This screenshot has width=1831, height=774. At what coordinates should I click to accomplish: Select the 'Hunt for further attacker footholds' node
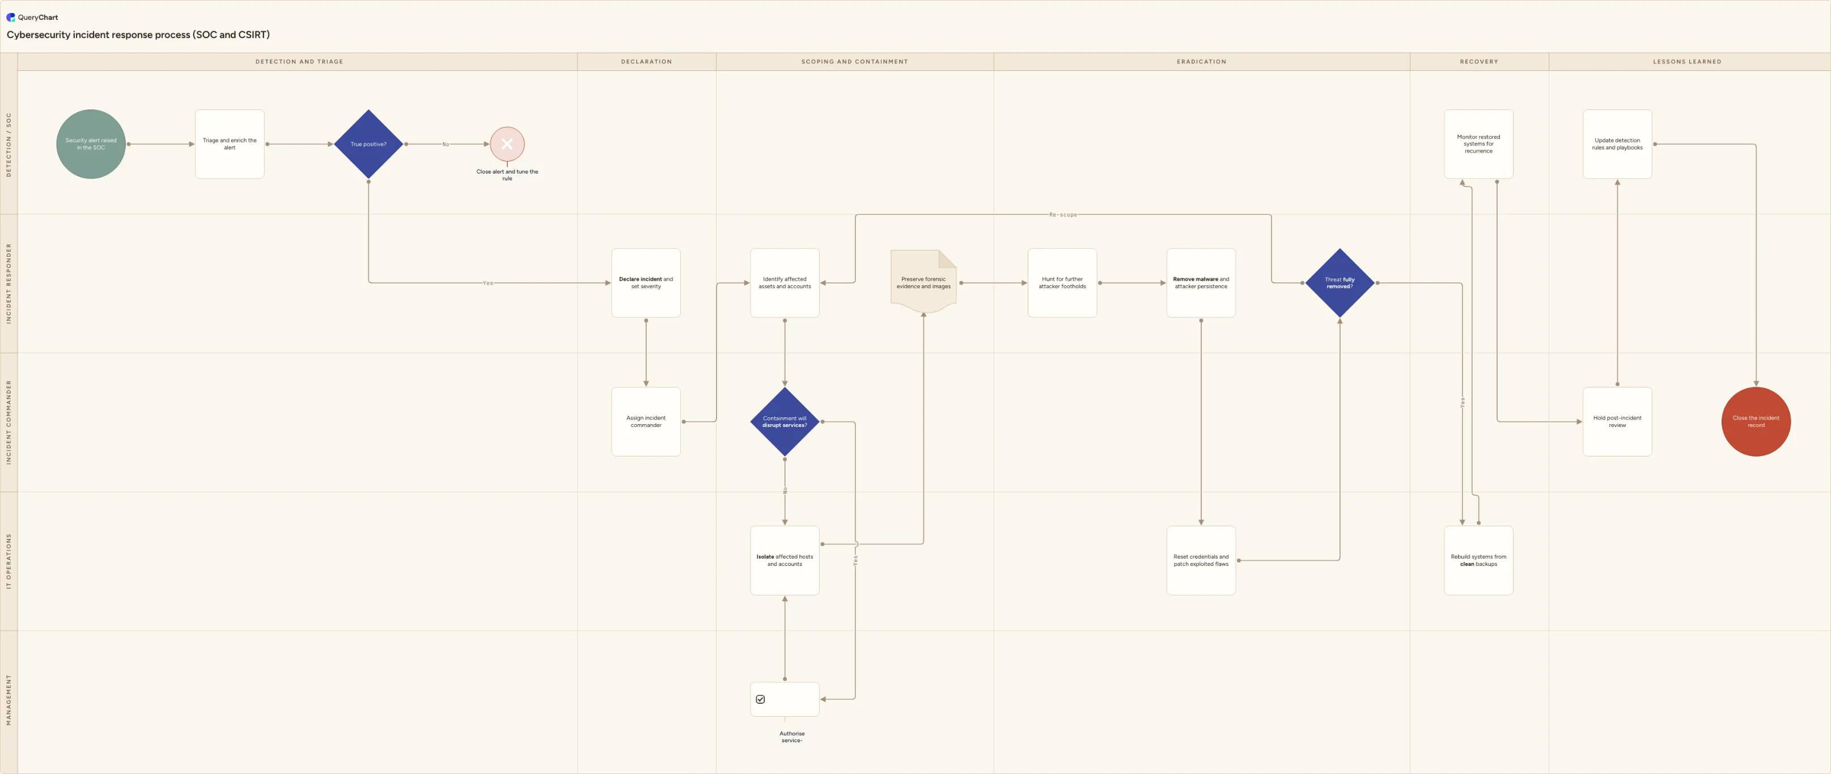tap(1062, 283)
